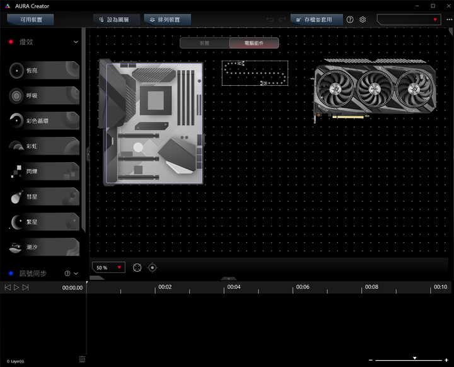The image size is (454, 367).
Task: Maximize the AURA Creator window
Action: coord(433,6)
